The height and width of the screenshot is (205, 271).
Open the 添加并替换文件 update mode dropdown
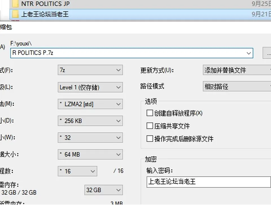[237, 70]
